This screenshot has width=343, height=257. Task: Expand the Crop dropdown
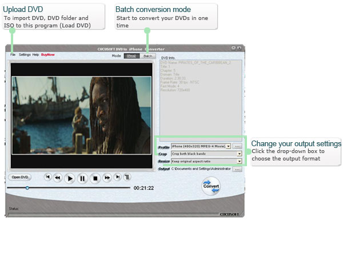[240, 154]
